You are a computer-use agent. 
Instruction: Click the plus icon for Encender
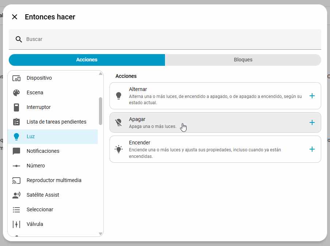click(312, 149)
